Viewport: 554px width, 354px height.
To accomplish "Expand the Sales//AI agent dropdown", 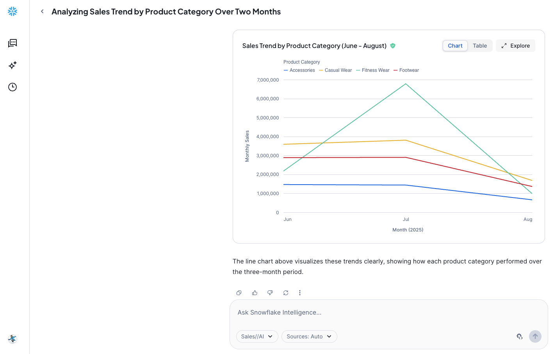I will 257,336.
